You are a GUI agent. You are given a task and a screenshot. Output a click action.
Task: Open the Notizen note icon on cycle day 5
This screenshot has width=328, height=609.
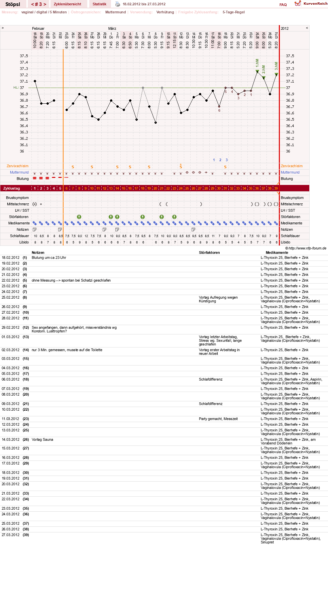click(x=60, y=229)
